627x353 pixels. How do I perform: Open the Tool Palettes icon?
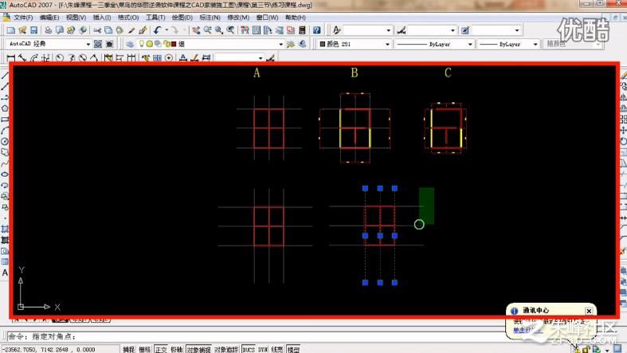268,30
